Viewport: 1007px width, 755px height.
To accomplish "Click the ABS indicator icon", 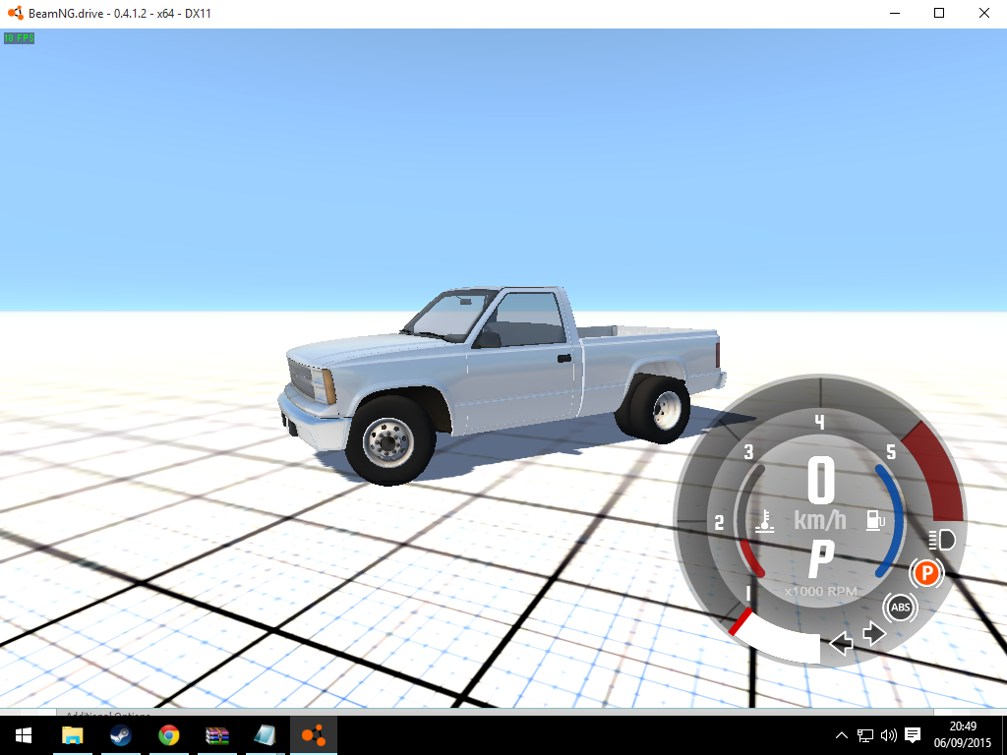I will pyautogui.click(x=901, y=608).
